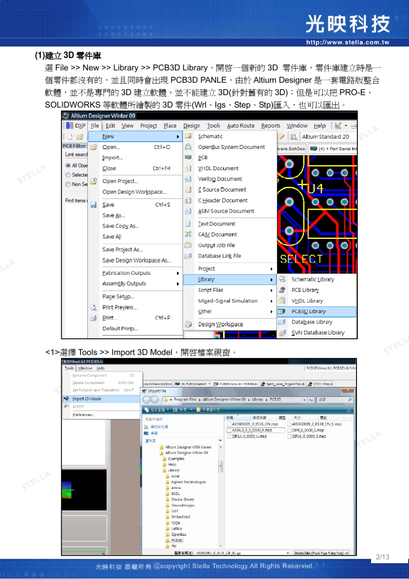Click the folder tree vertical scrollbar

tap(220, 496)
